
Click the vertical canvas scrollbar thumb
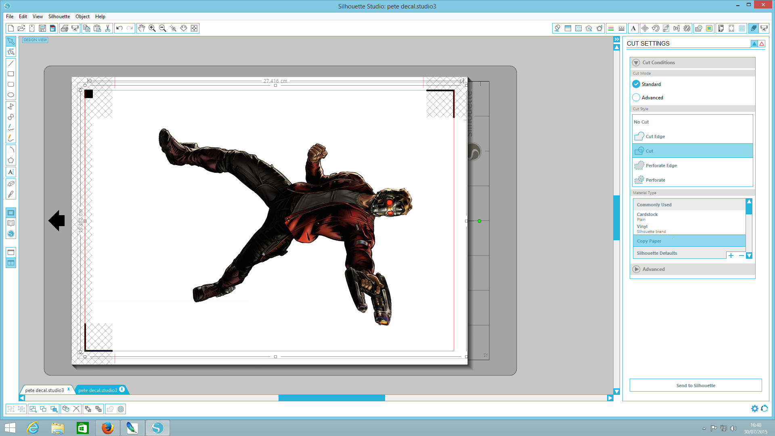click(617, 218)
